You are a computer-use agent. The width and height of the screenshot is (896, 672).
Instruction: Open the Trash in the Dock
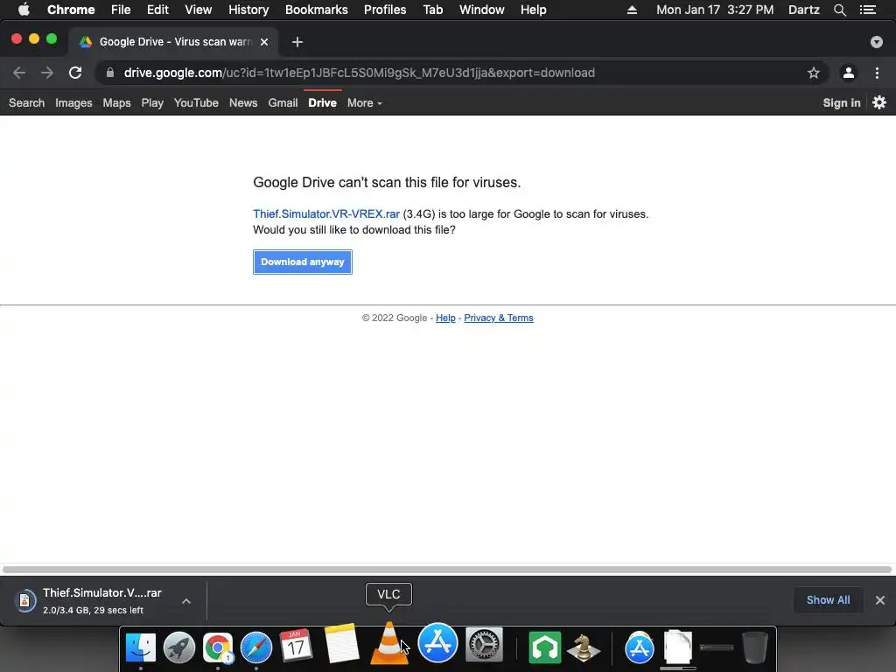click(754, 647)
